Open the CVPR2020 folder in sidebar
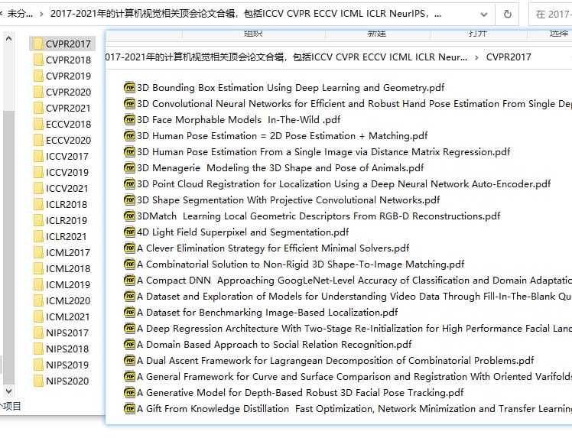This screenshot has height=438, width=572. (x=62, y=92)
